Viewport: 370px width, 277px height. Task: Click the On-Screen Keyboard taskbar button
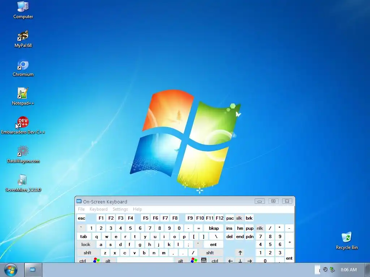coord(33,270)
